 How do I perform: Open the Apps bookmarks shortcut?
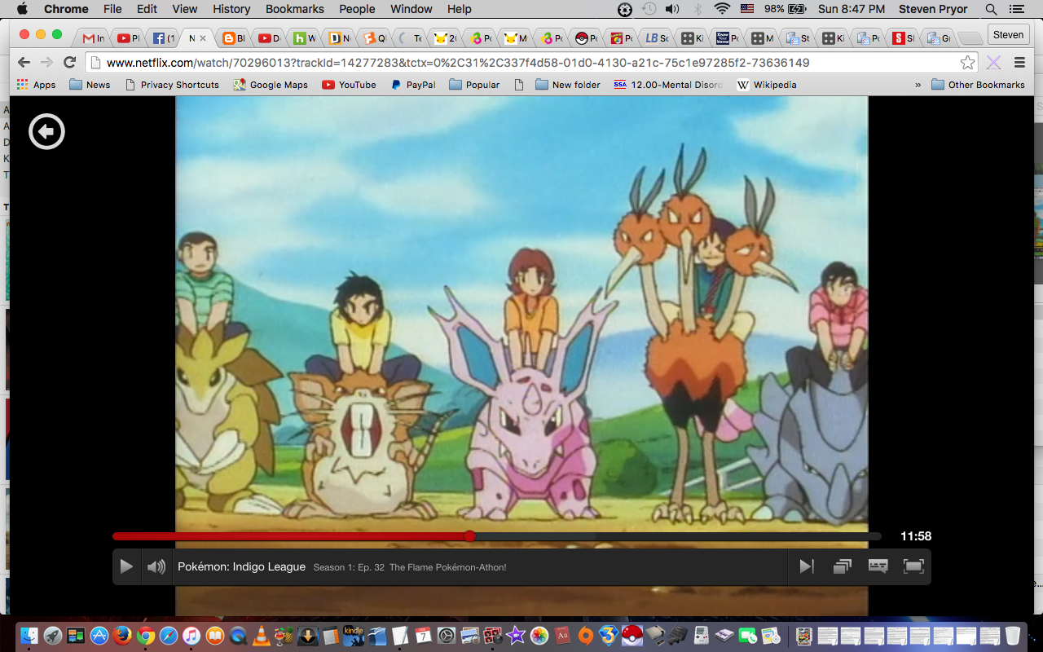36,85
